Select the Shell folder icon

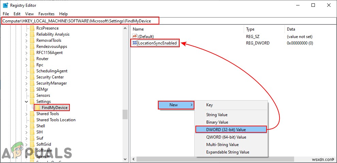pos(32,126)
